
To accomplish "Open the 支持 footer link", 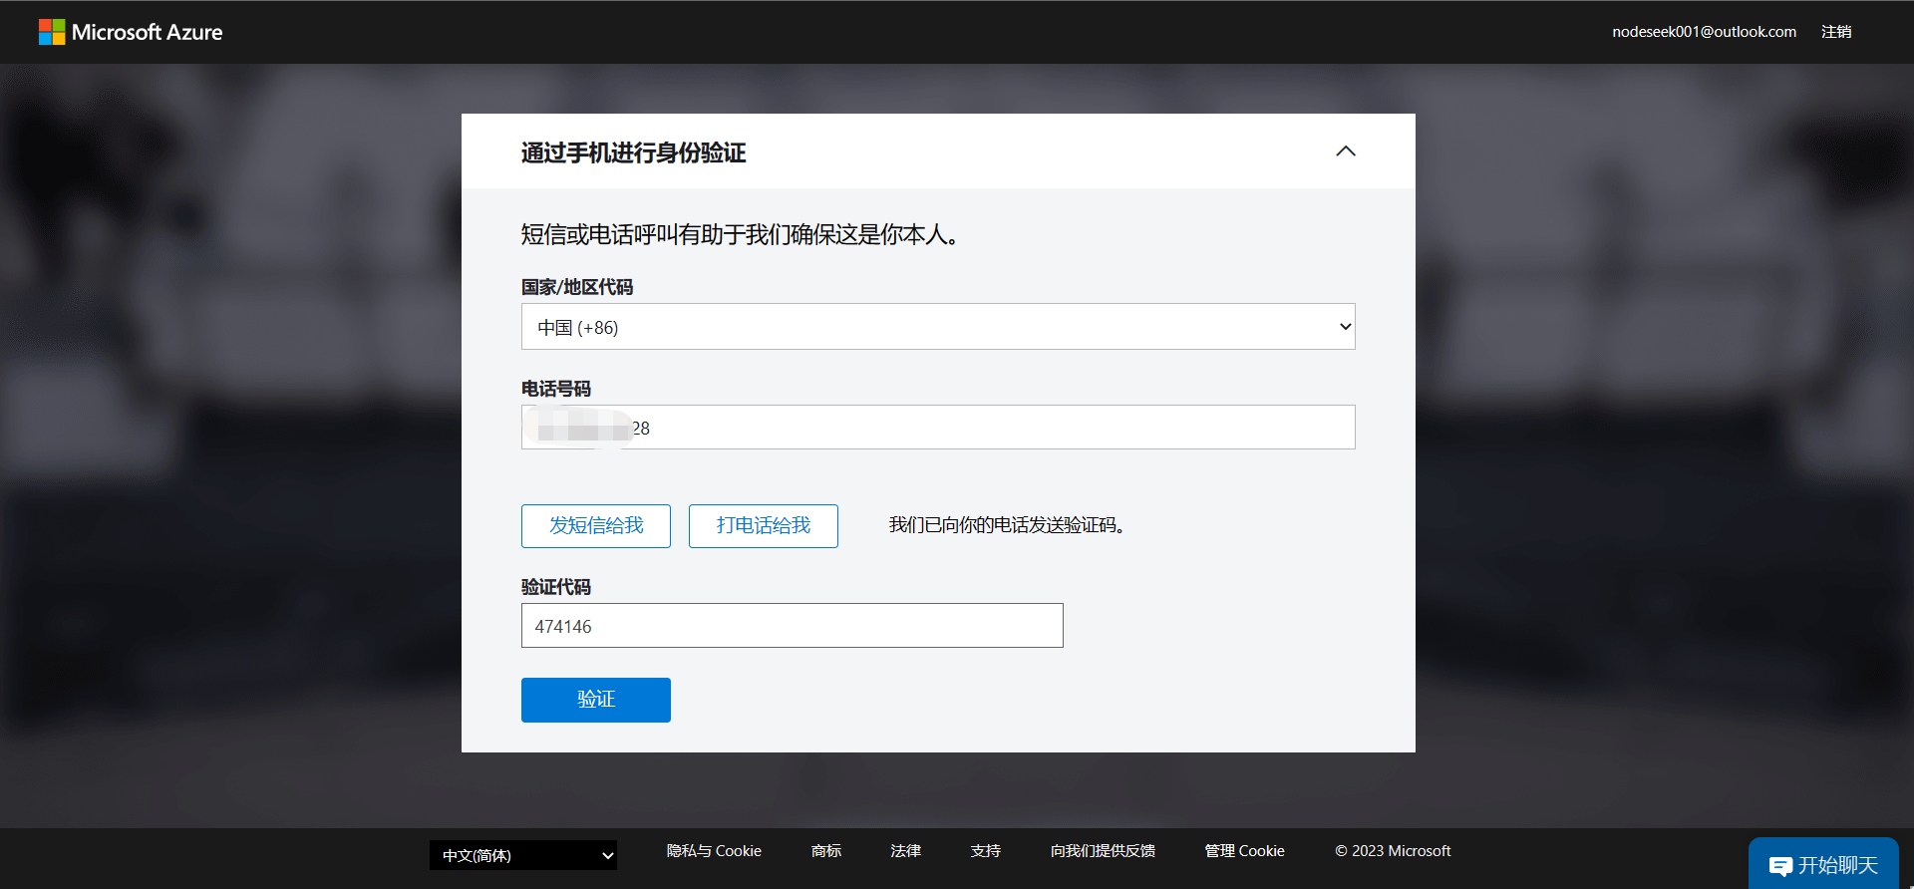I will 985,851.
